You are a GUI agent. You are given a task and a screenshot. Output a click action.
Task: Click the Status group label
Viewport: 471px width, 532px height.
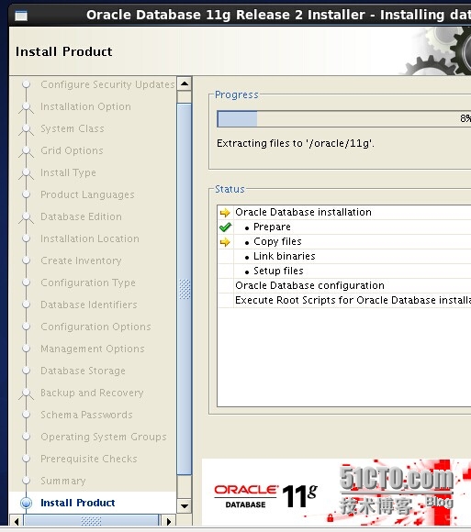230,189
